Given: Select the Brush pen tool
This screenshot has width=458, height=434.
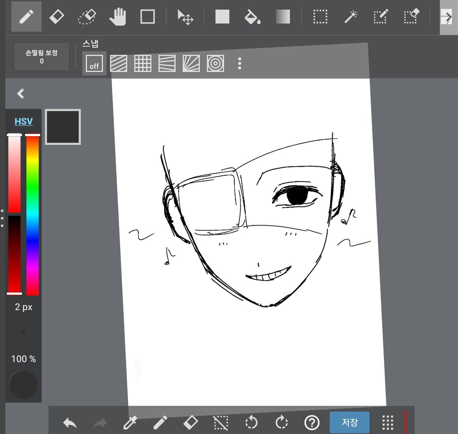Looking at the screenshot, I should 26,17.
